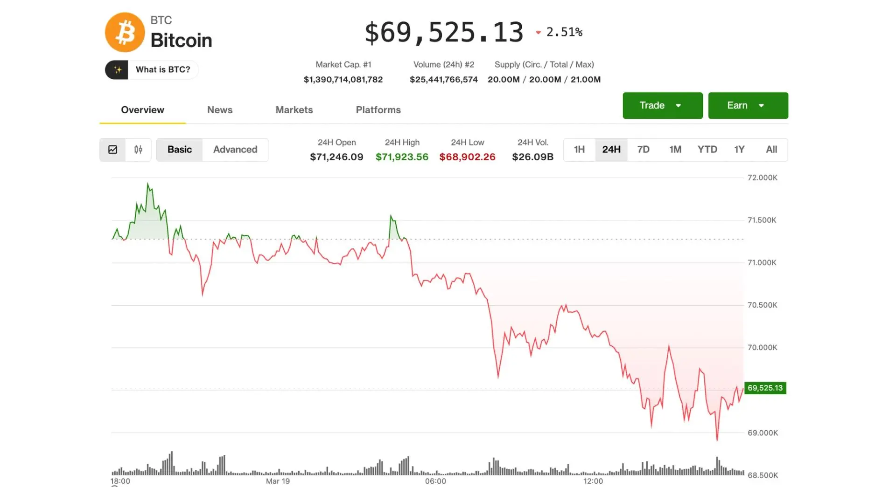Select the candlestick chart view icon
This screenshot has width=896, height=487.
click(138, 150)
